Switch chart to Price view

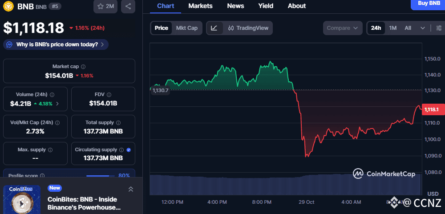(161, 28)
